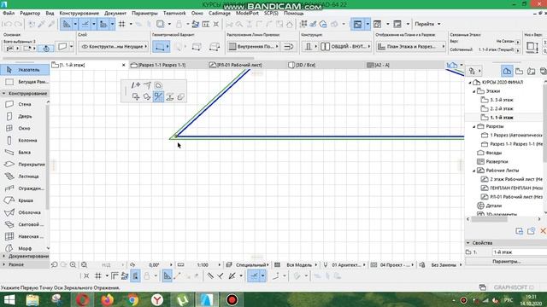The width and height of the screenshot is (547, 307).
Task: Click the grid snap icon in toolbar
Action: click(x=121, y=24)
